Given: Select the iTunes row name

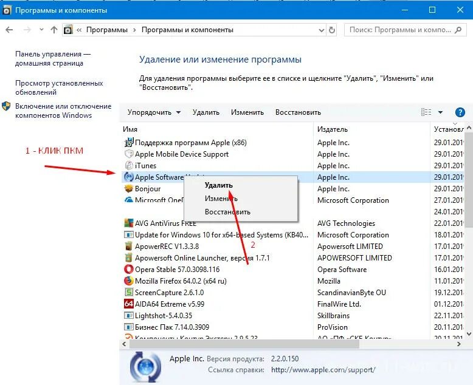Looking at the screenshot, I should coord(145,166).
